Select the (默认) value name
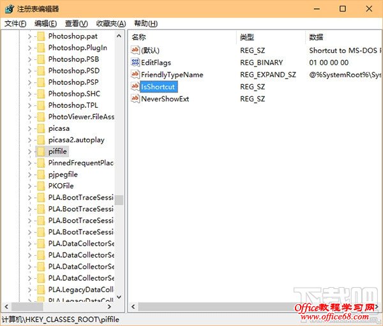 click(150, 50)
